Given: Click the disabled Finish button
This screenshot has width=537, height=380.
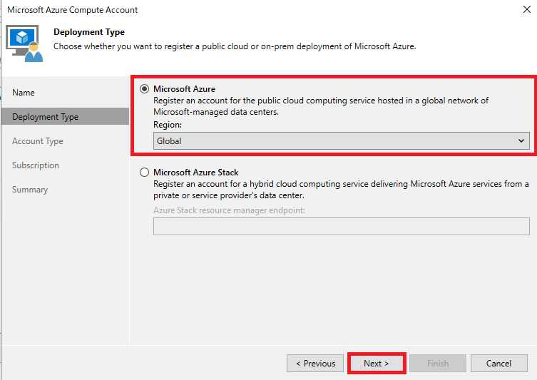Looking at the screenshot, I should (x=438, y=363).
